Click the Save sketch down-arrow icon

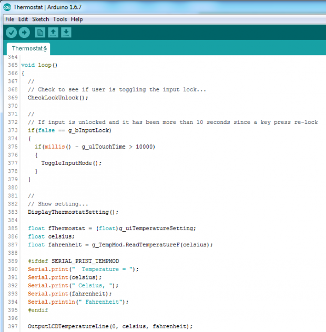[x=66, y=33]
